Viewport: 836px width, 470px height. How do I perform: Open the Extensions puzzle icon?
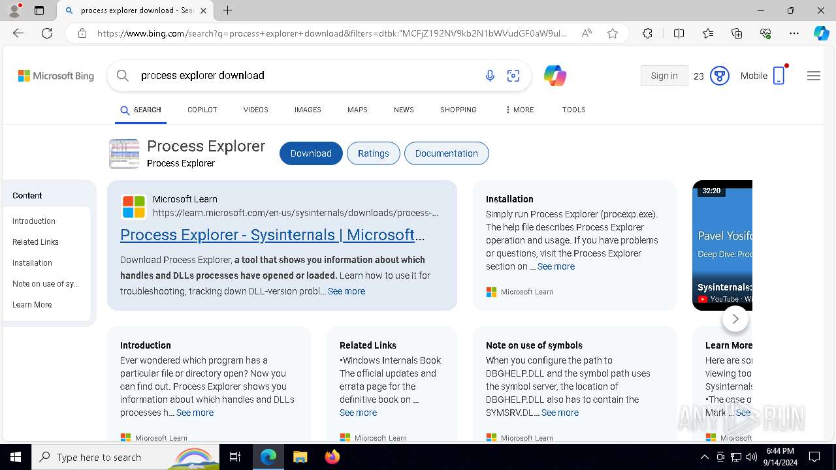coord(647,33)
